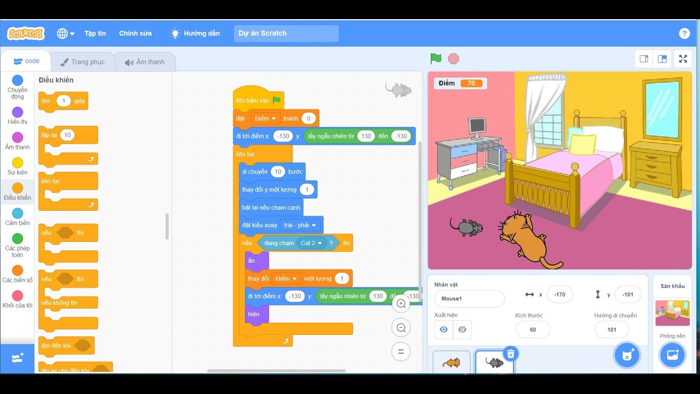This screenshot has width=700, height=394.
Task: Select the Chuyển động block category
Action: (17, 87)
